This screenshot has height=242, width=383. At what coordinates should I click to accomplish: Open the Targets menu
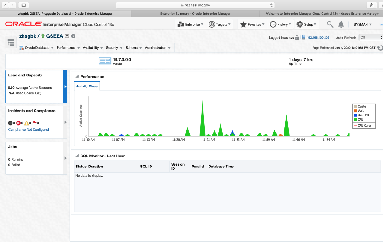pos(220,24)
